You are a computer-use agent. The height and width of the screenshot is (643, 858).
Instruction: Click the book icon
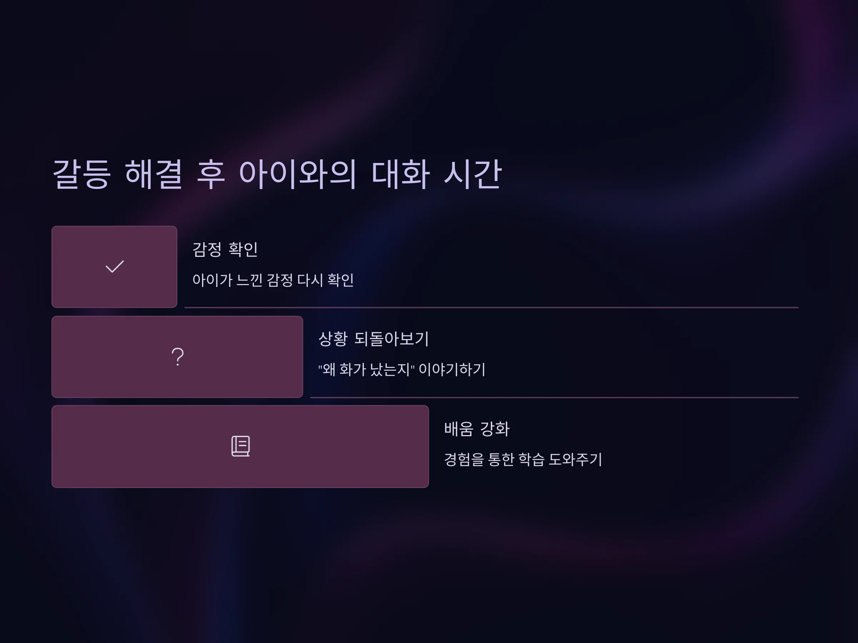coord(241,446)
